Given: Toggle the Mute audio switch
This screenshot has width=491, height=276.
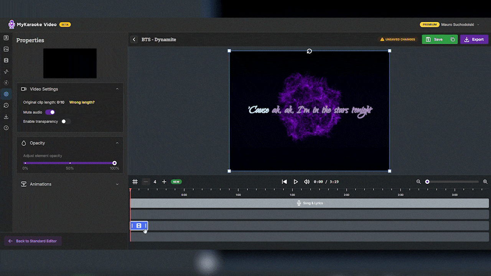Looking at the screenshot, I should [x=50, y=112].
